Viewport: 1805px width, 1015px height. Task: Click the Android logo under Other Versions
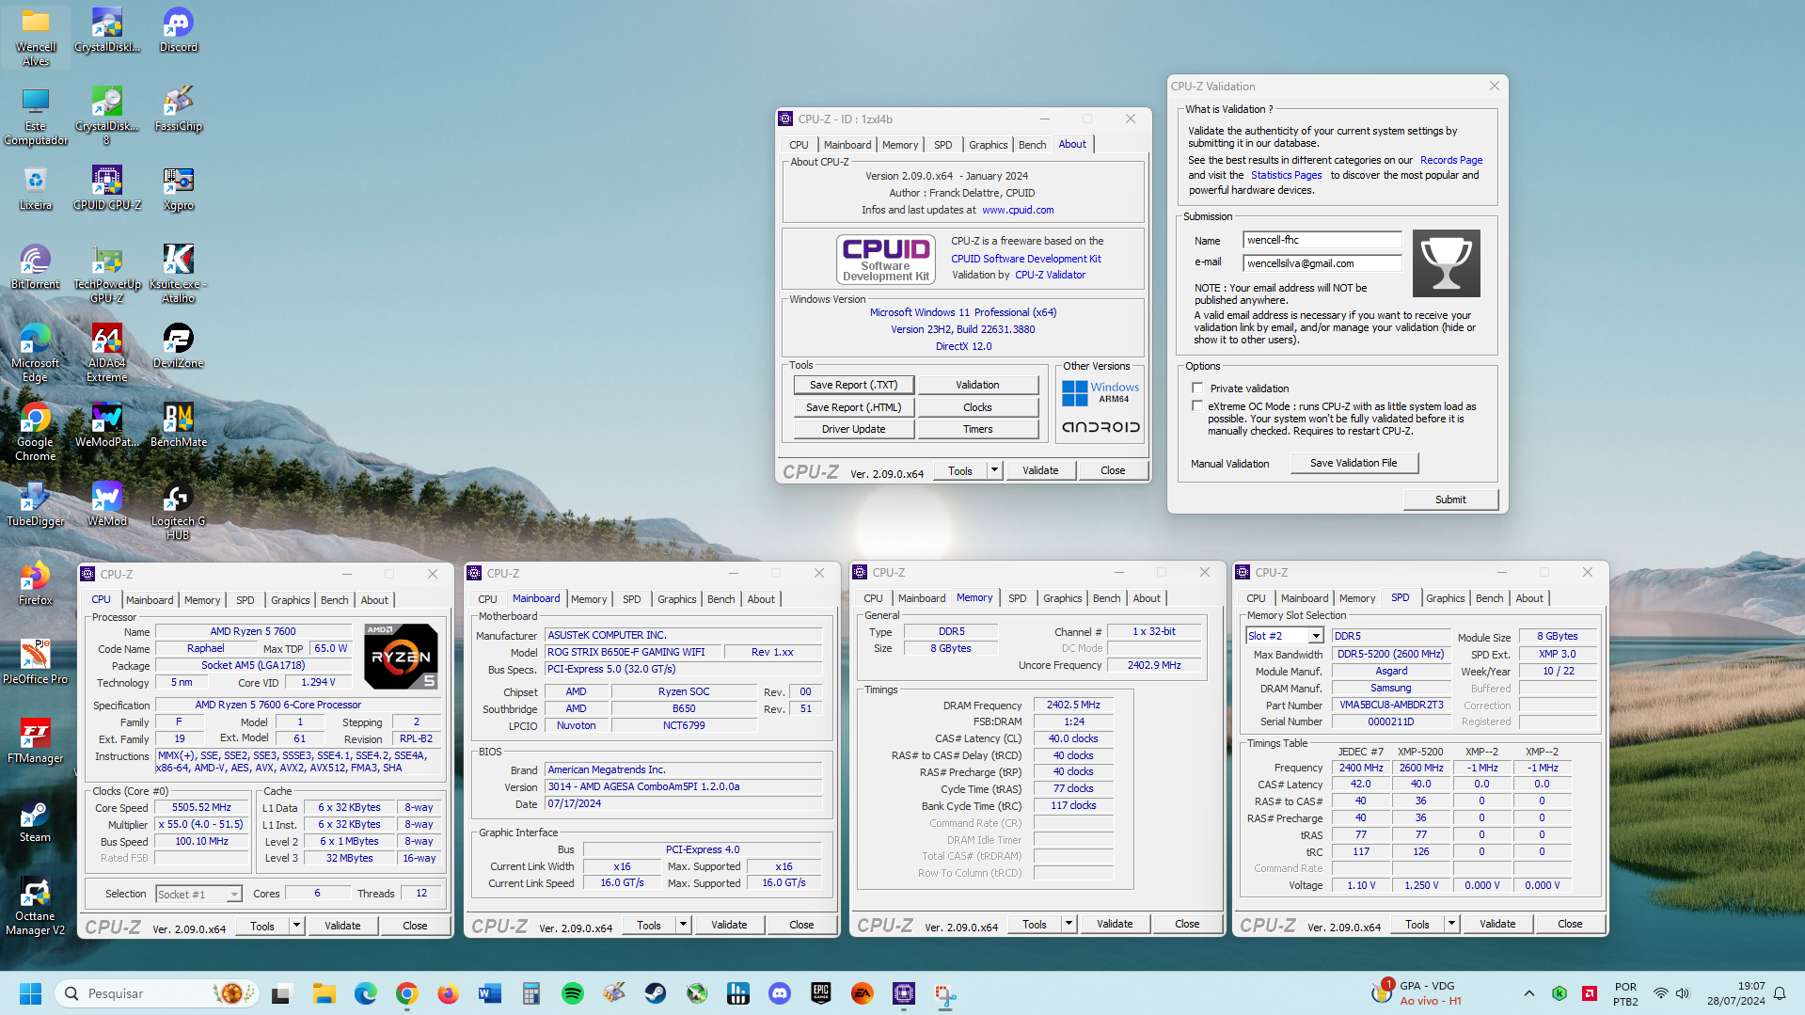1100,427
